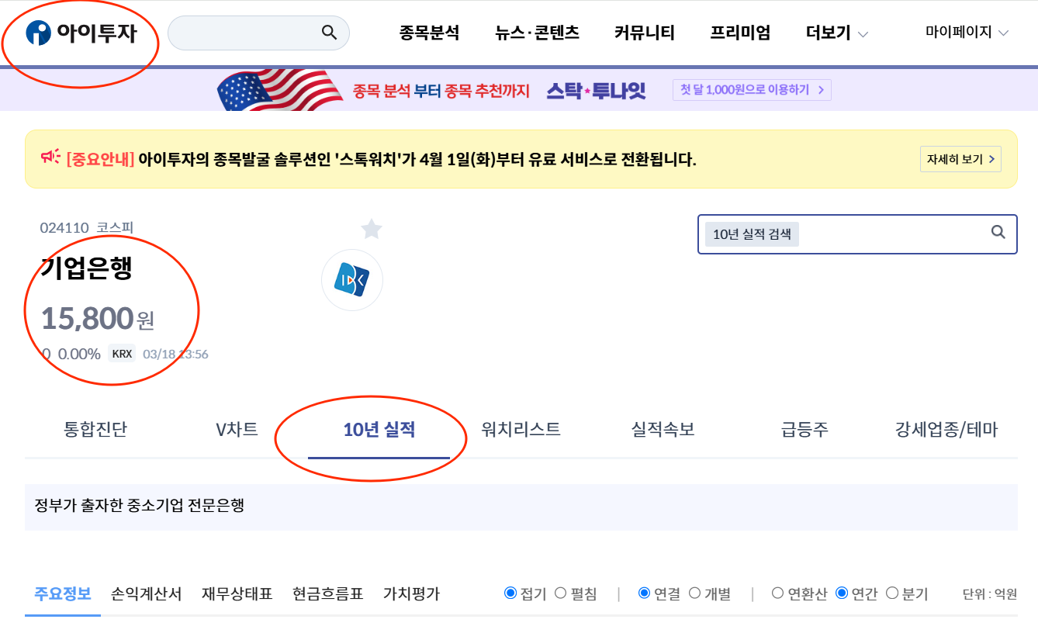Switch to the 워치리스트 tab
The image size is (1038, 640).
(x=521, y=429)
